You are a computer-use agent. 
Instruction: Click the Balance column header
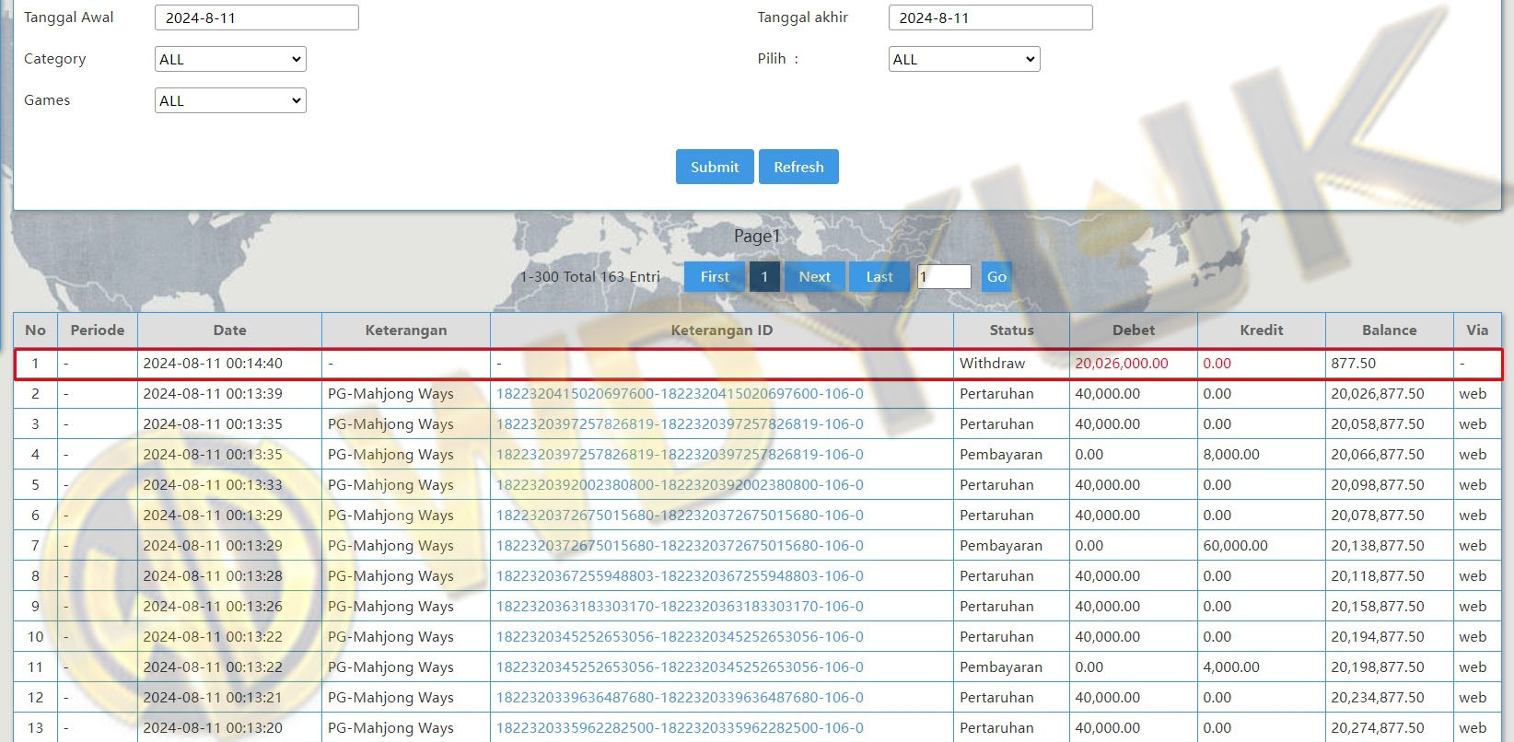tap(1390, 330)
